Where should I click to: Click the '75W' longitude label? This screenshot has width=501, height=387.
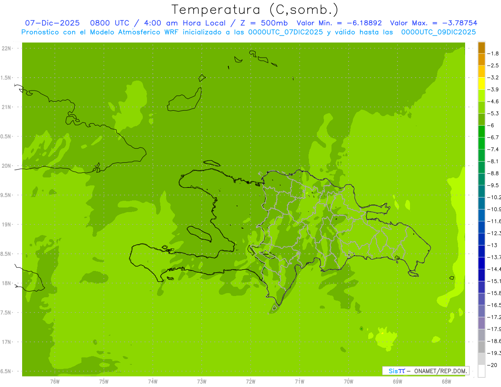point(104,382)
